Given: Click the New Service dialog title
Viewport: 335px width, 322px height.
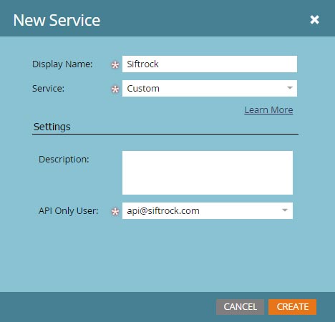Looking at the screenshot, I should click(x=57, y=20).
